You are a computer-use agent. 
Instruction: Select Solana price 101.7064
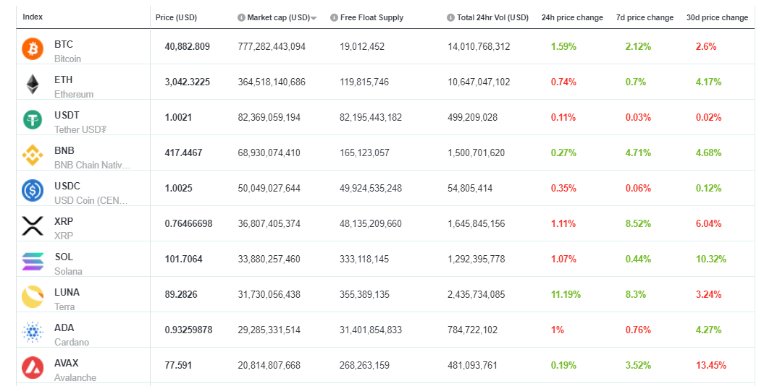click(x=183, y=260)
